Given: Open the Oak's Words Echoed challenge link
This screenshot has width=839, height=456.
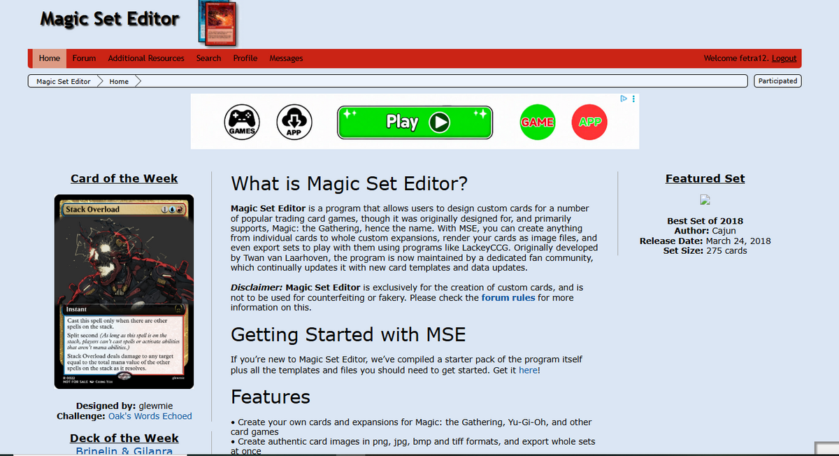Looking at the screenshot, I should pos(150,415).
